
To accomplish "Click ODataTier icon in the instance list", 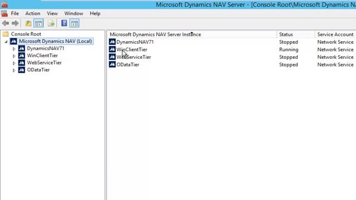I will tap(112, 64).
